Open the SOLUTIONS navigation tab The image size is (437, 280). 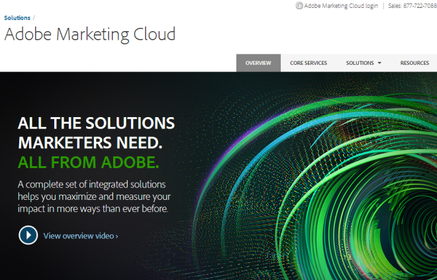363,63
